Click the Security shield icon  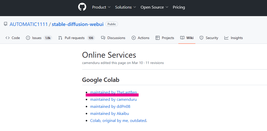click(201, 38)
